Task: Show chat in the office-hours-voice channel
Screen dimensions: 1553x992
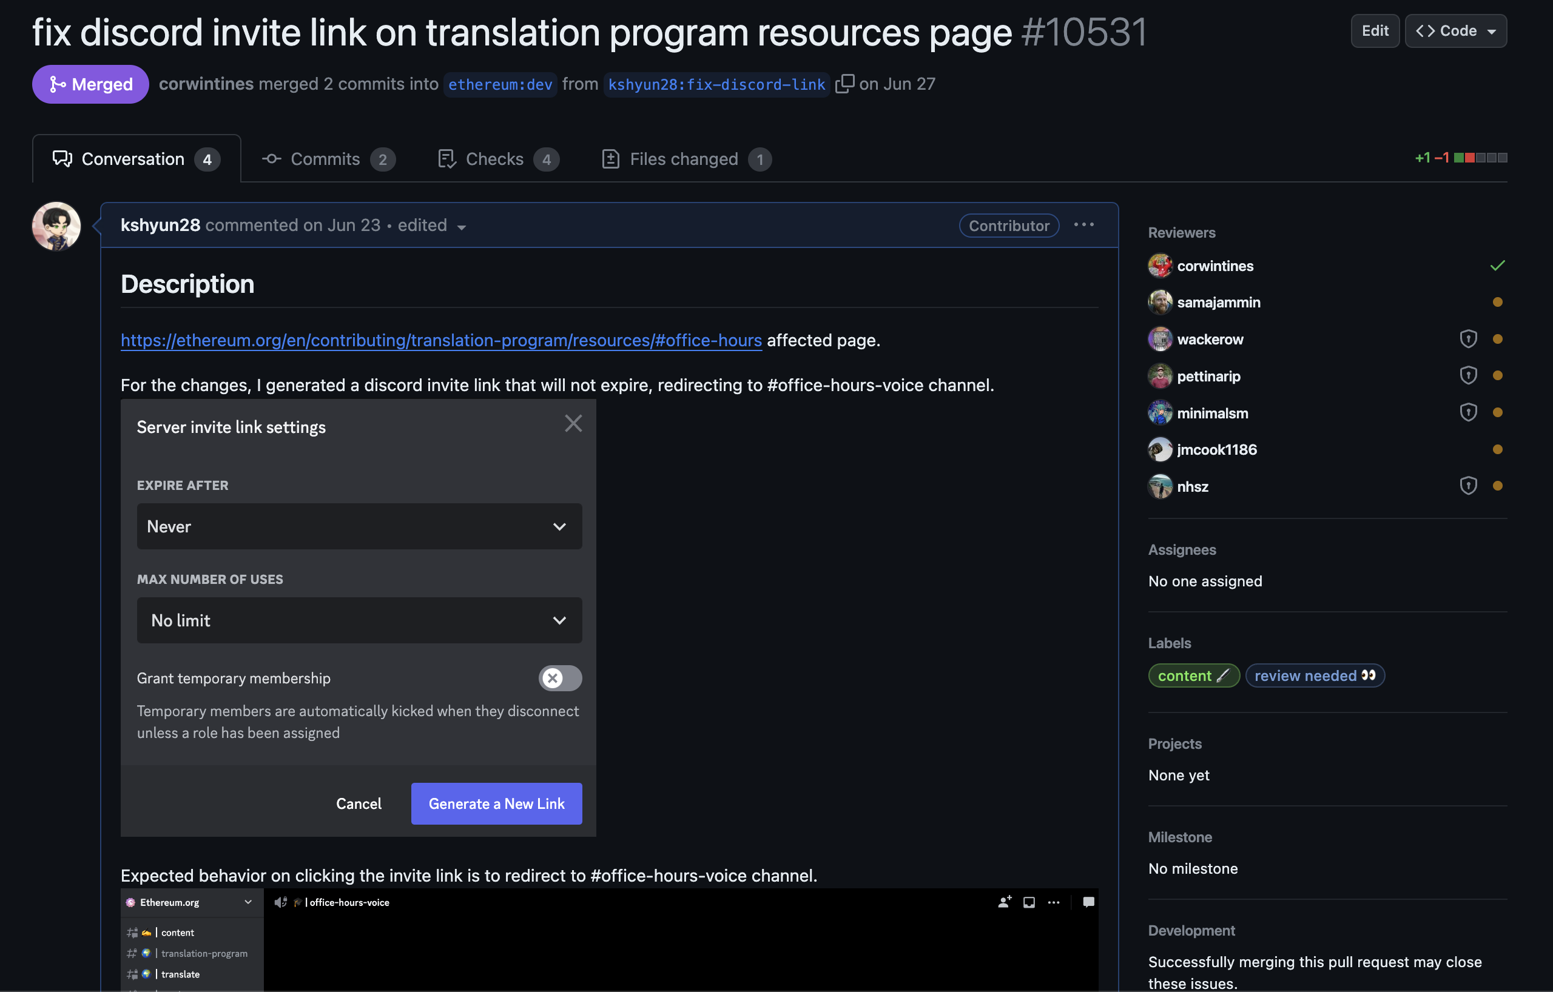Action: [x=1089, y=902]
